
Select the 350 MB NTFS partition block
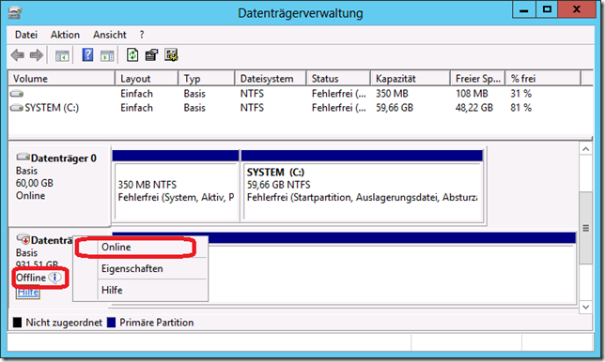coord(176,186)
